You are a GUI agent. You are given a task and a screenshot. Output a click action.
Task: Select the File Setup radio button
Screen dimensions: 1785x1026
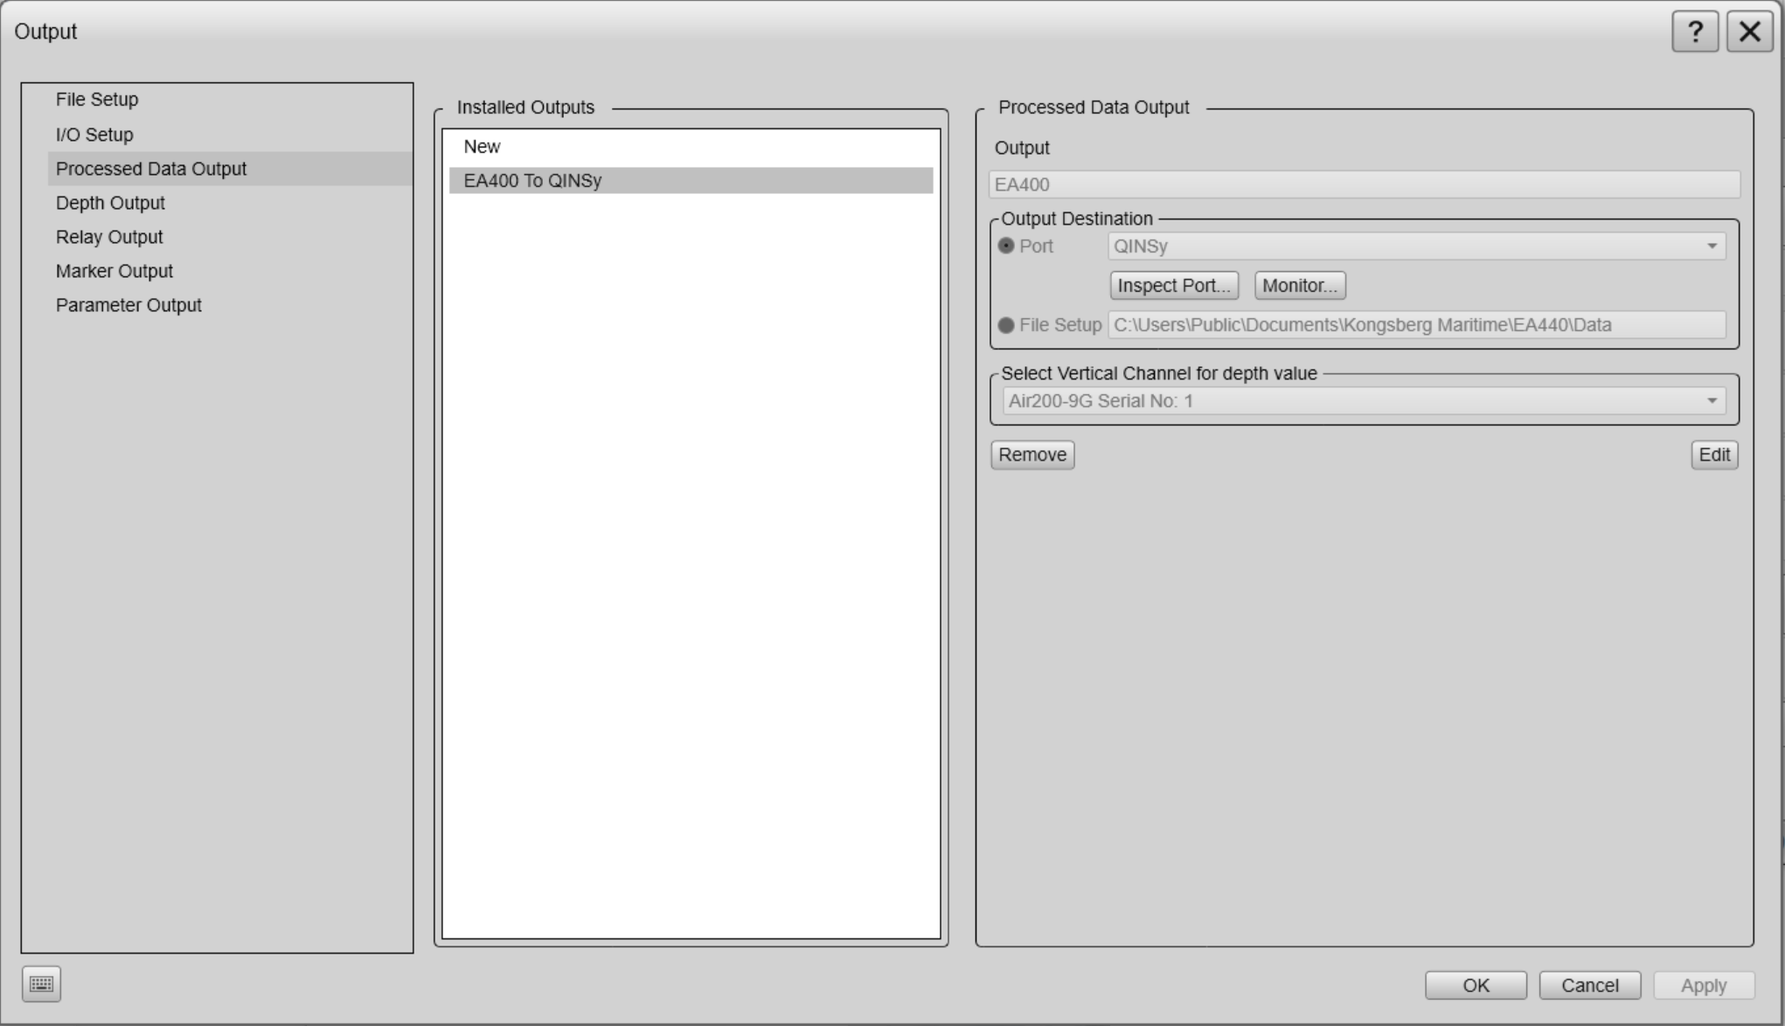1006,325
